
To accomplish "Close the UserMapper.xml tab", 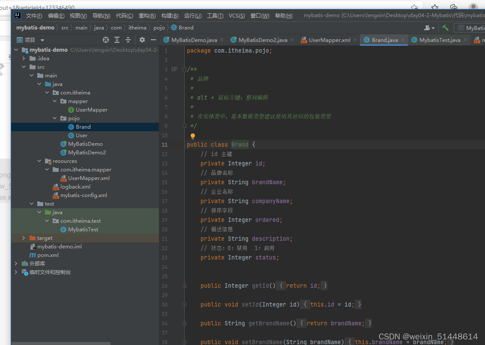I will 355,40.
